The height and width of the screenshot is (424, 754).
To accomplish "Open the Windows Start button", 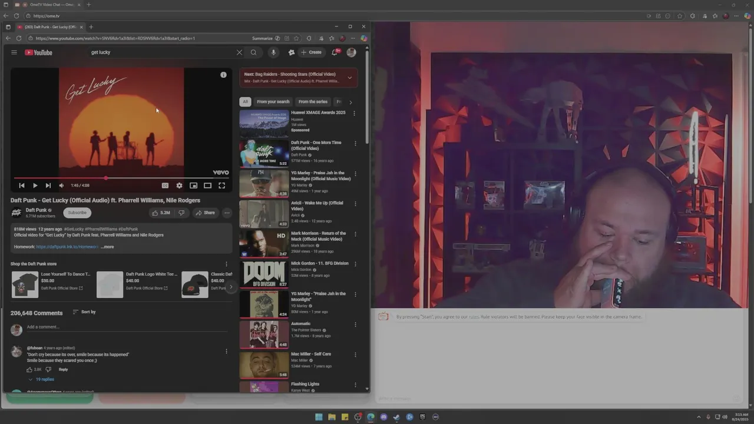I will click(319, 417).
